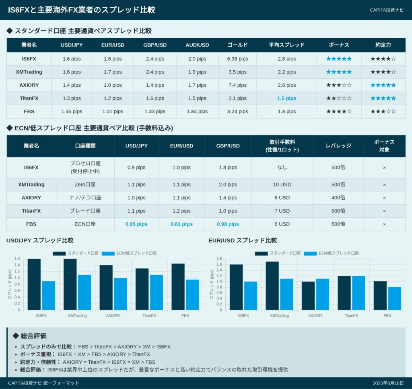Viewport: 412px width, 389px height.
Task: Click the '6.38 pips' gold spread cell
Action: [237, 59]
